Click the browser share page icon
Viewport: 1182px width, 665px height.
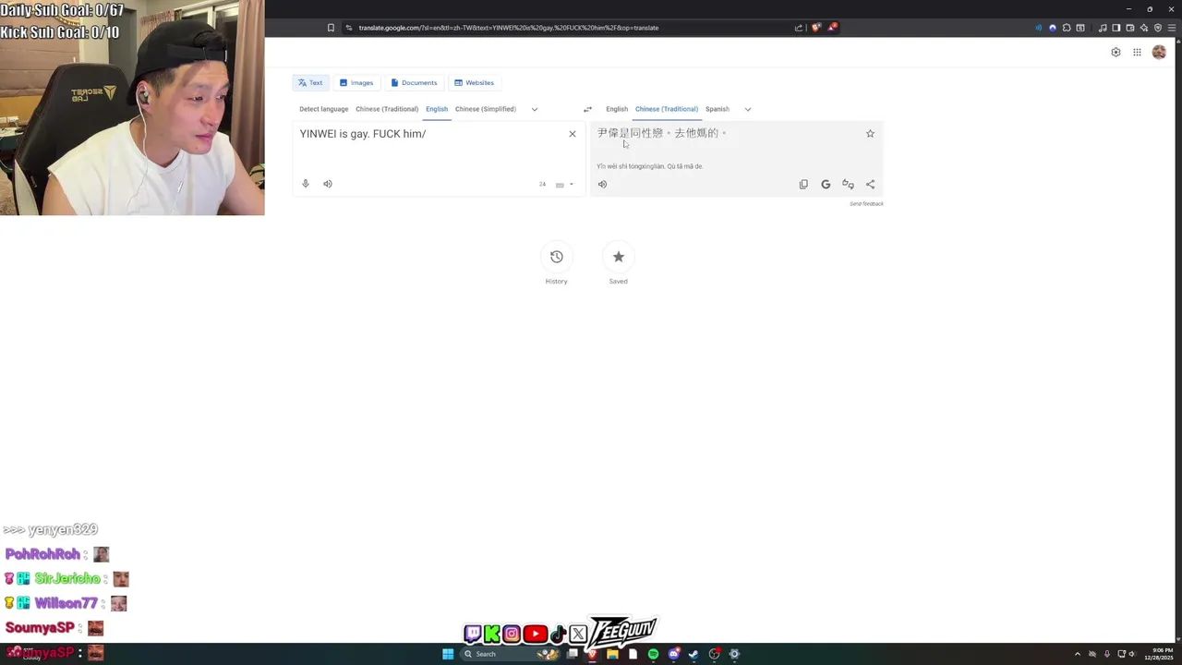pos(799,28)
